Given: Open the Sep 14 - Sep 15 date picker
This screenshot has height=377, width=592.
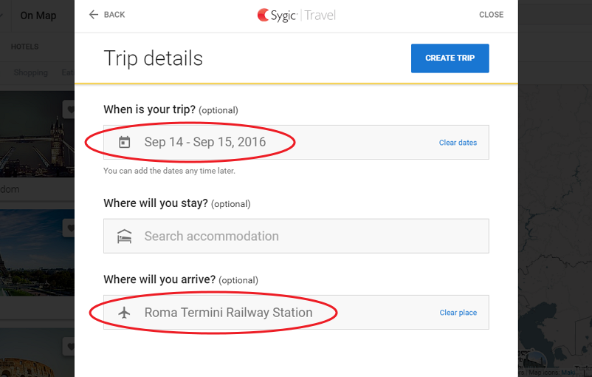Looking at the screenshot, I should coord(205,142).
